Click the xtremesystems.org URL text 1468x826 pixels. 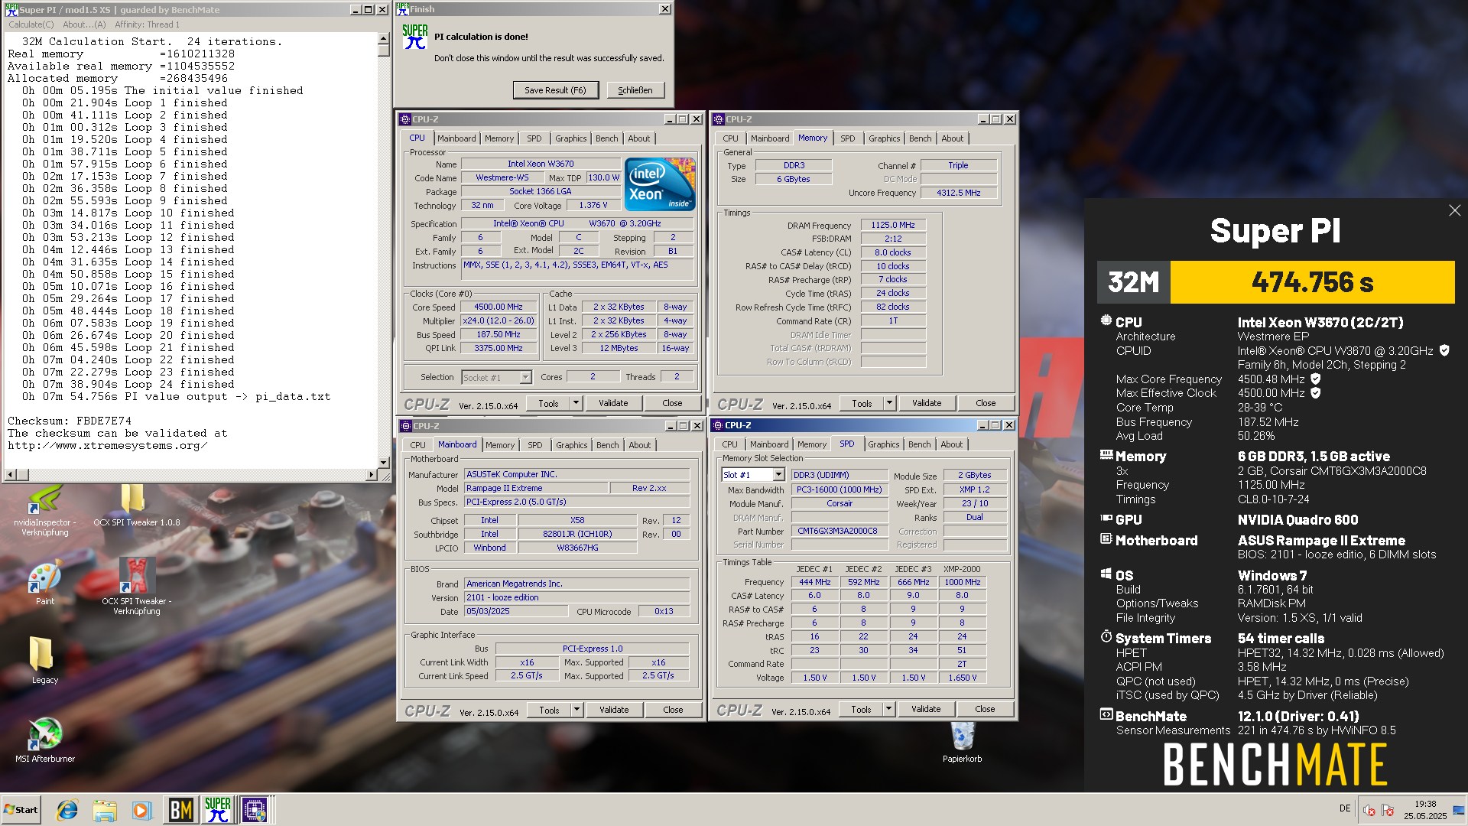107,445
